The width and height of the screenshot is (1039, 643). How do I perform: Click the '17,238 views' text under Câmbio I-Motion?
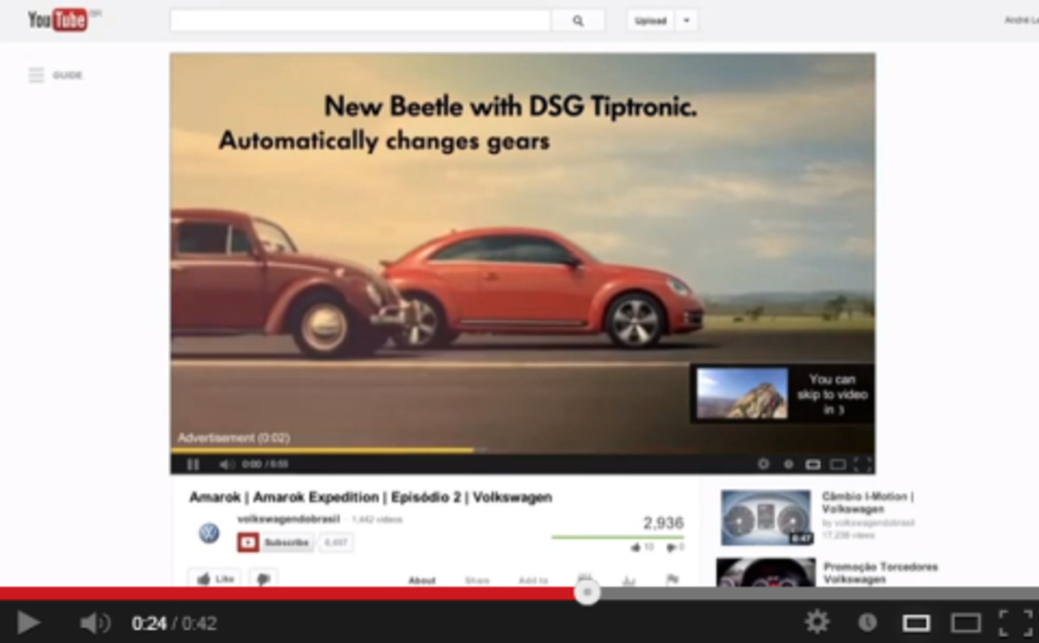click(849, 534)
